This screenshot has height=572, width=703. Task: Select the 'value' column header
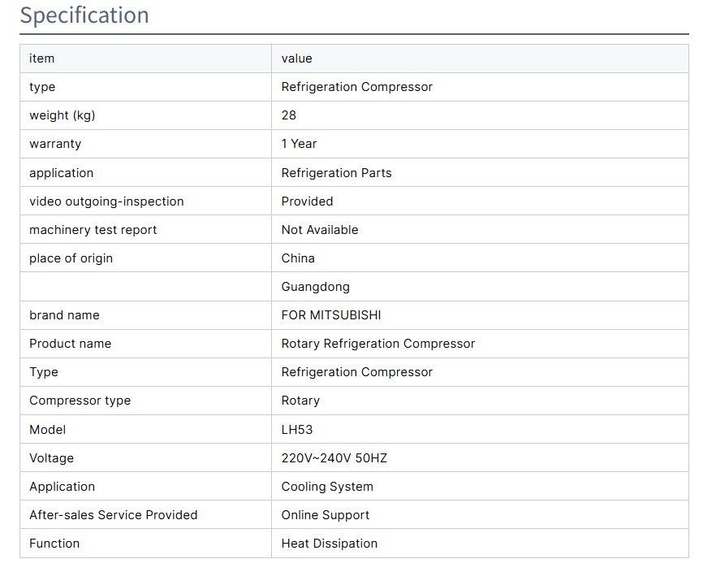point(296,58)
